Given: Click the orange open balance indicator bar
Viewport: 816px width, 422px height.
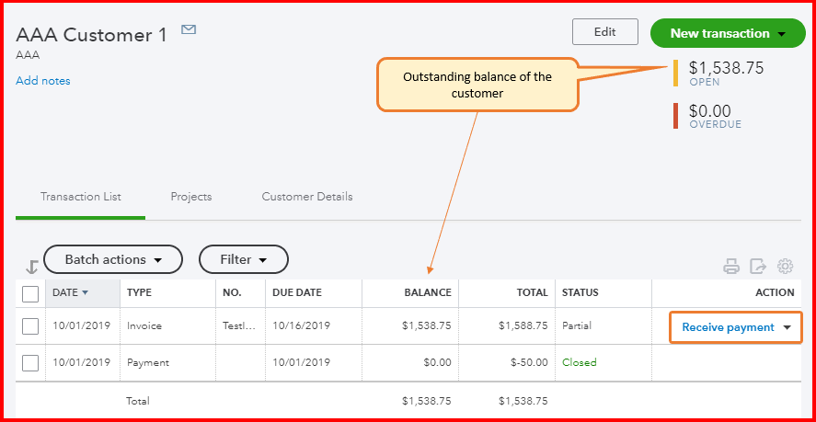Looking at the screenshot, I should pos(676,73).
